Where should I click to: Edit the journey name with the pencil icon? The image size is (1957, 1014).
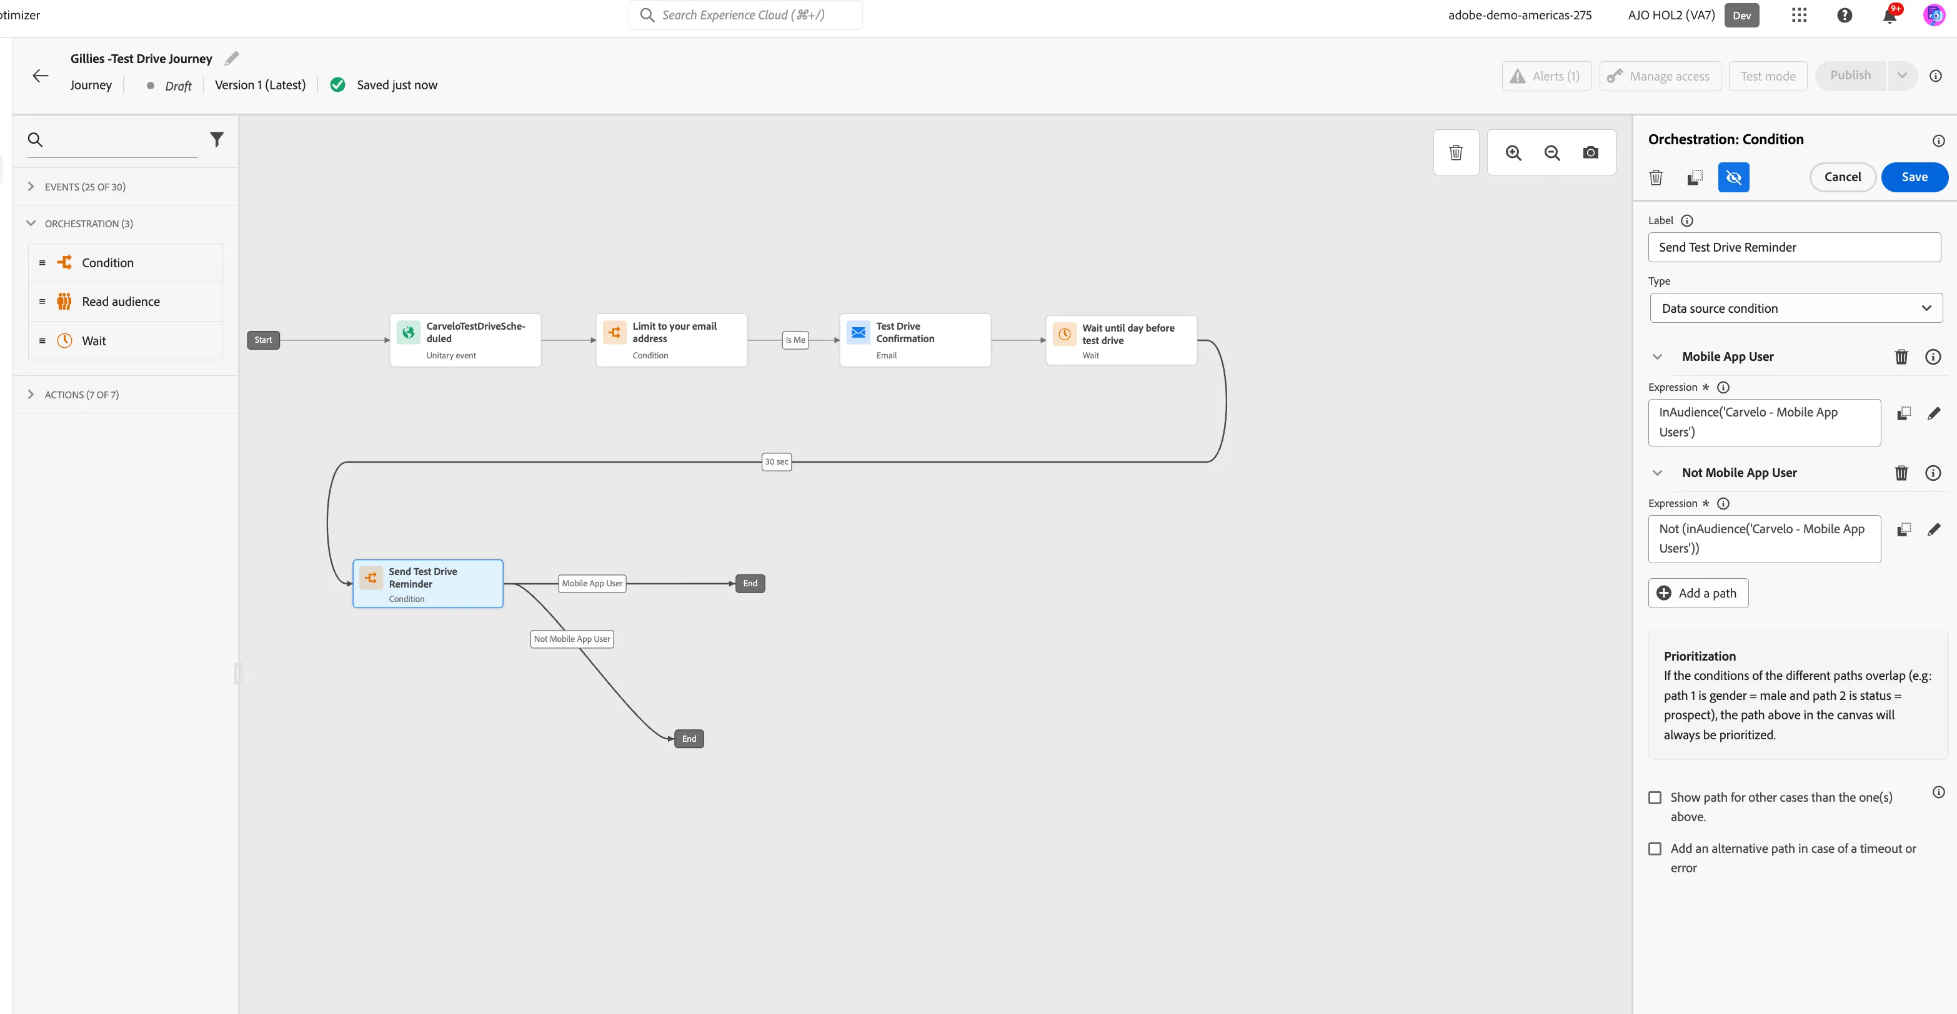tap(232, 59)
